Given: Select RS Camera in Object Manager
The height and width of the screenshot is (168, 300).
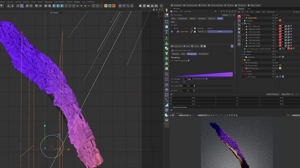Looking at the screenshot, I should 252,77.
